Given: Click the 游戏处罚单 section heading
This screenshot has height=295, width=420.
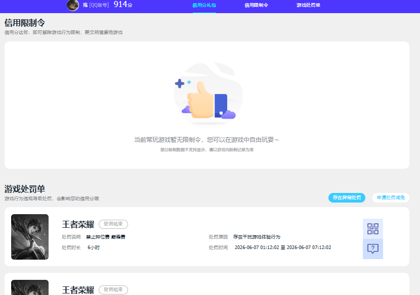Looking at the screenshot, I should coord(25,189).
